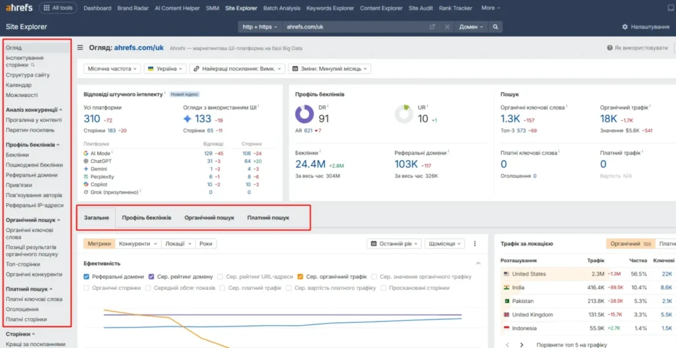Open Найкращі посилання: Вимк. dropdown
Image resolution: width=676 pixels, height=348 pixels.
tap(238, 69)
